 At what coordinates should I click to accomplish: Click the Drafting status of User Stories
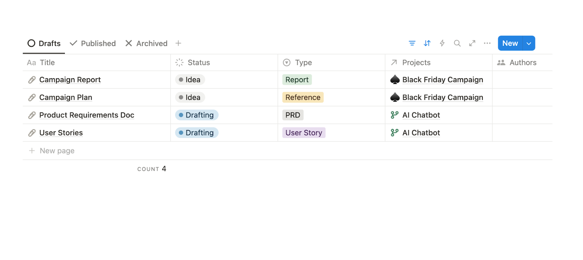tap(197, 133)
